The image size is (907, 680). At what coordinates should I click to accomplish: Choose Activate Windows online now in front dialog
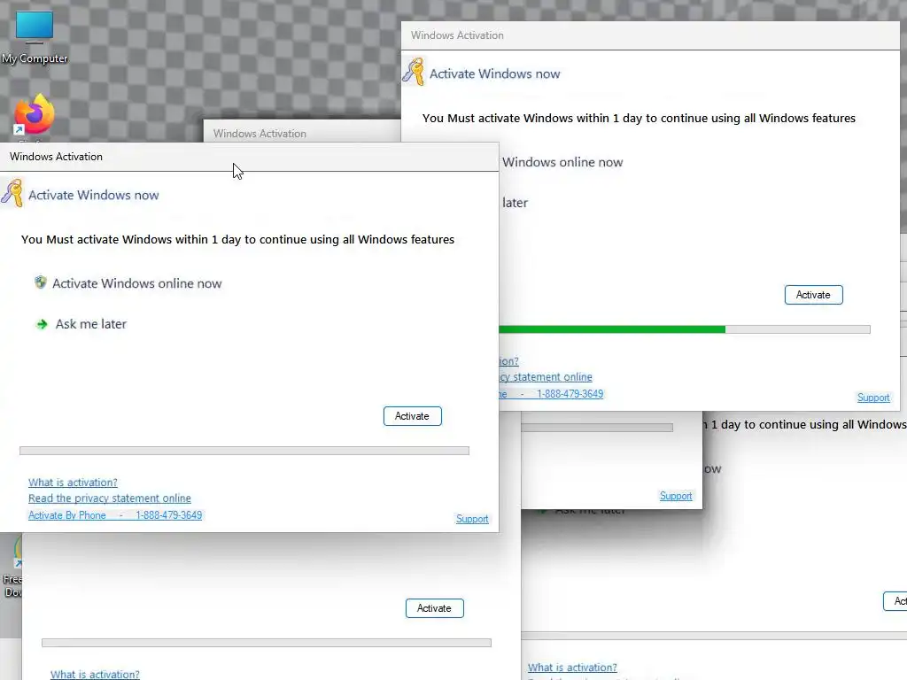137,283
